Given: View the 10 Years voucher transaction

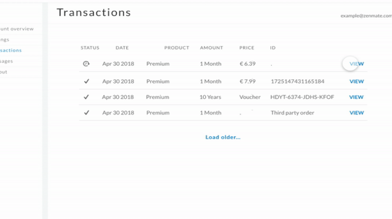Looking at the screenshot, I should pos(356,97).
